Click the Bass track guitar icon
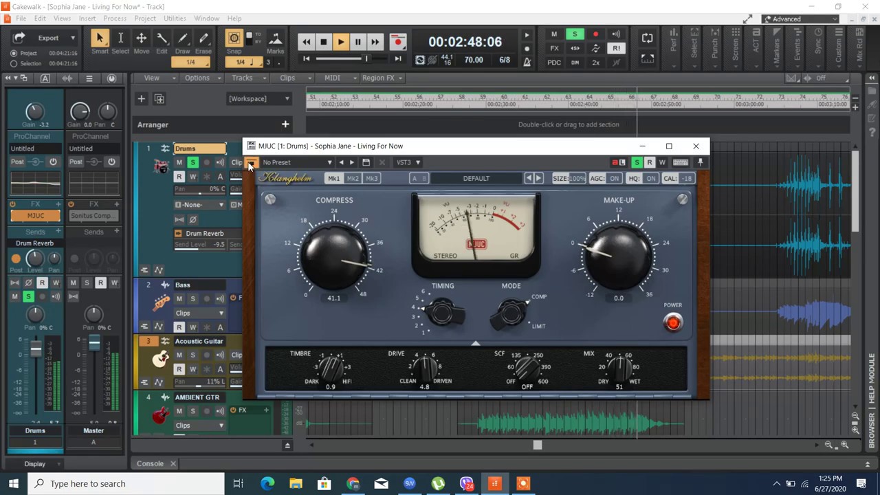880x495 pixels. [161, 303]
